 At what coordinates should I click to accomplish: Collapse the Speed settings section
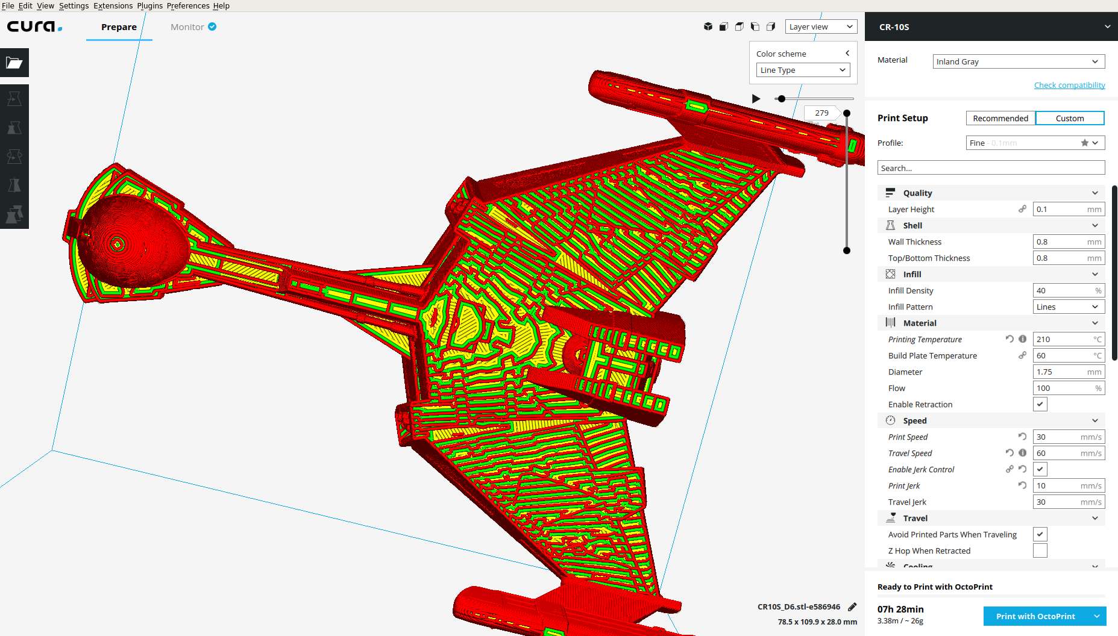pos(991,420)
